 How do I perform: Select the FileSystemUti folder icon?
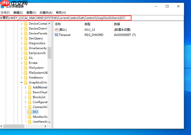tap(26, 73)
